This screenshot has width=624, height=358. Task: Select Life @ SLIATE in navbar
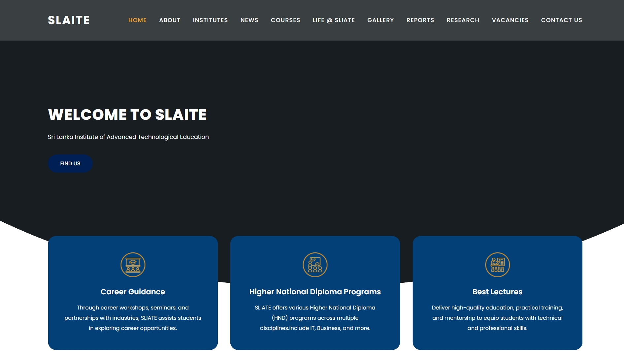pos(334,20)
